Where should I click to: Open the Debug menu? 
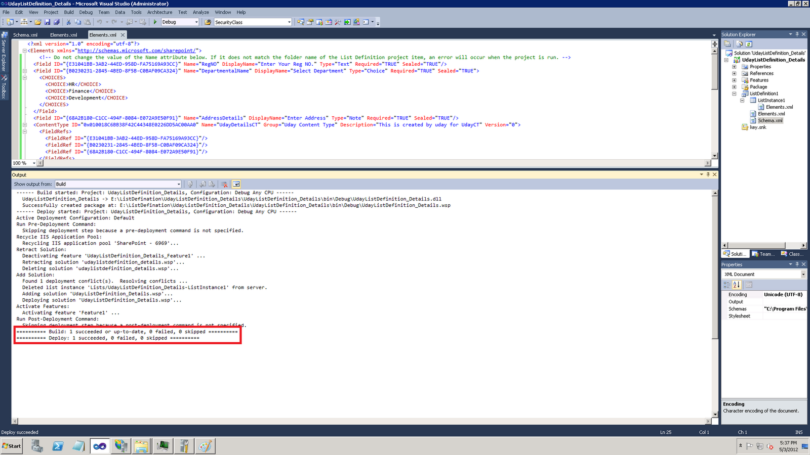(x=86, y=12)
